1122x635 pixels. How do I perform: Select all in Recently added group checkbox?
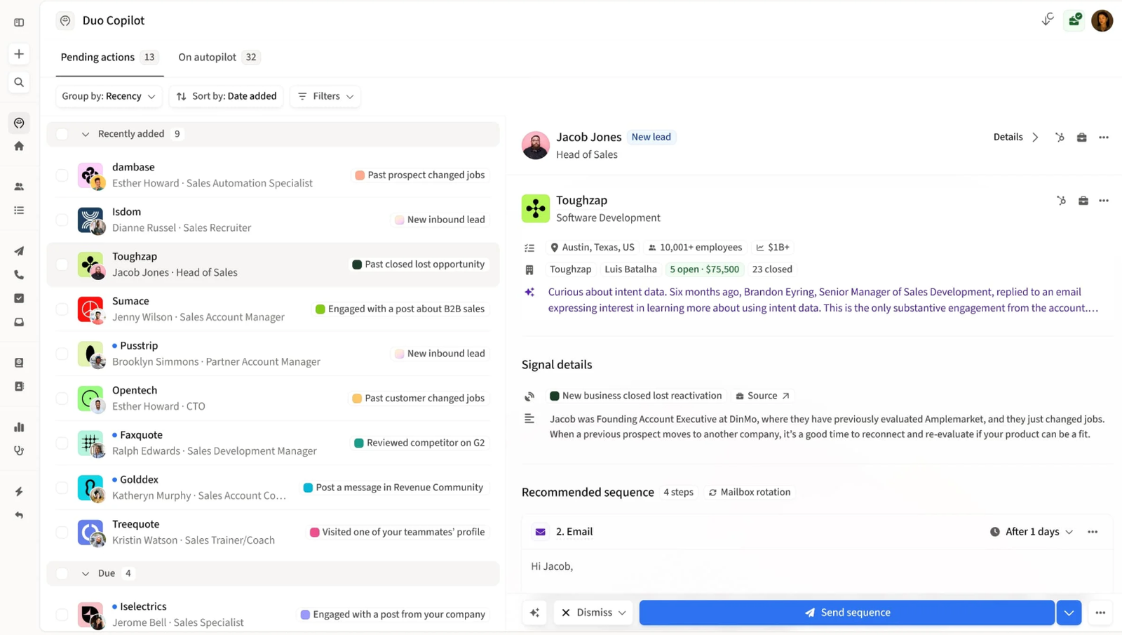[62, 134]
